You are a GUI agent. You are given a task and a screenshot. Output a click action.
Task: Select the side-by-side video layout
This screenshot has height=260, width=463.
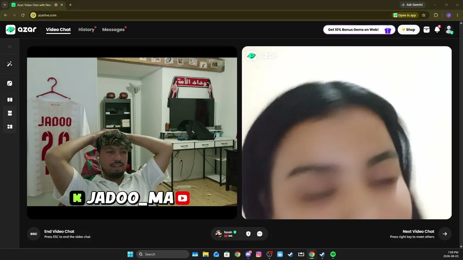tap(10, 100)
